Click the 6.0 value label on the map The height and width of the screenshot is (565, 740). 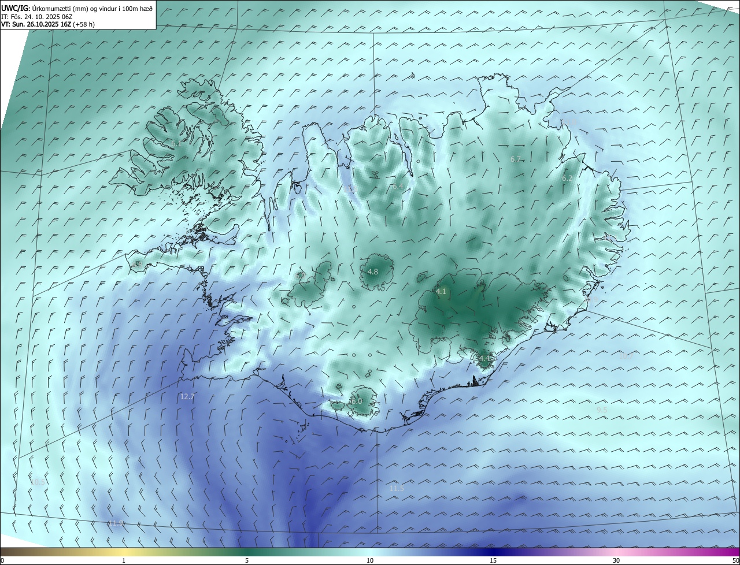click(x=357, y=401)
